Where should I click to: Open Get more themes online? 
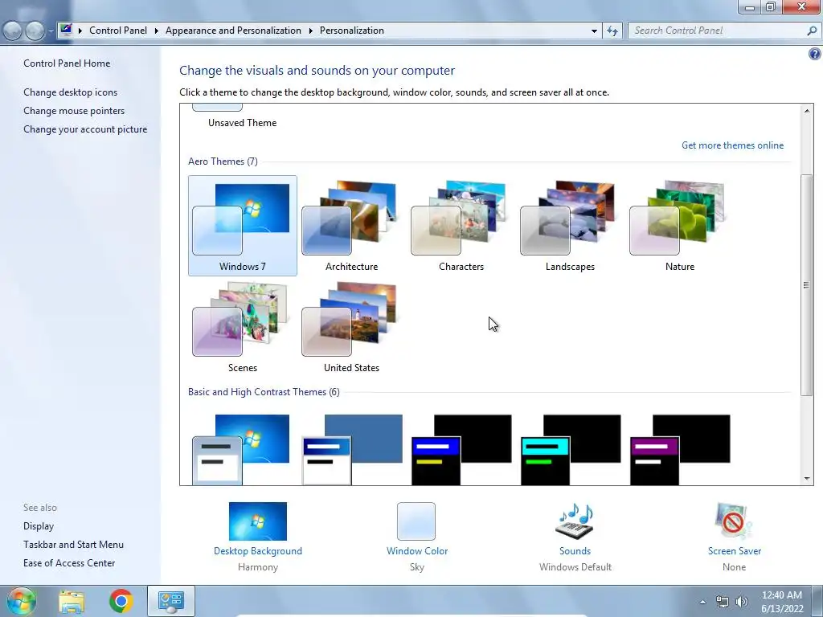[732, 145]
